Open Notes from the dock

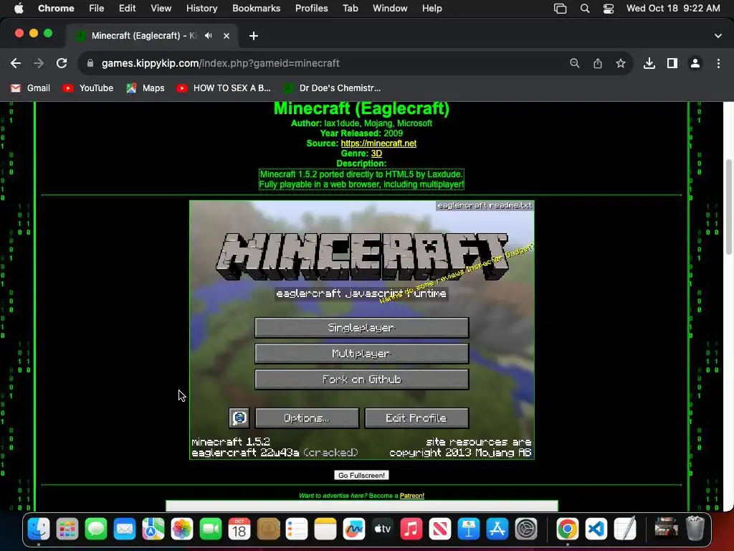(325, 529)
